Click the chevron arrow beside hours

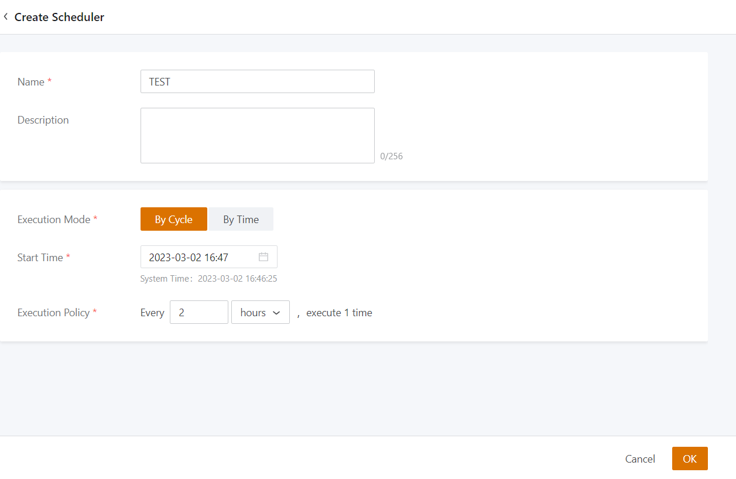click(276, 313)
